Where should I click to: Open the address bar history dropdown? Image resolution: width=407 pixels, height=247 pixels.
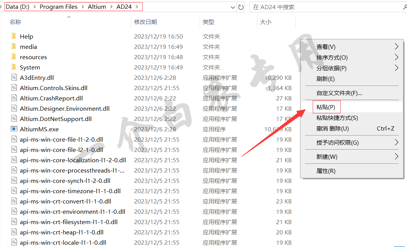233,7
